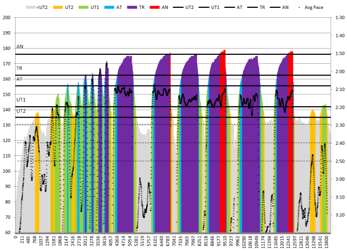This screenshot has height=251, width=347.
Task: Select the AT threshold label inside the chart
Action: click(20, 79)
